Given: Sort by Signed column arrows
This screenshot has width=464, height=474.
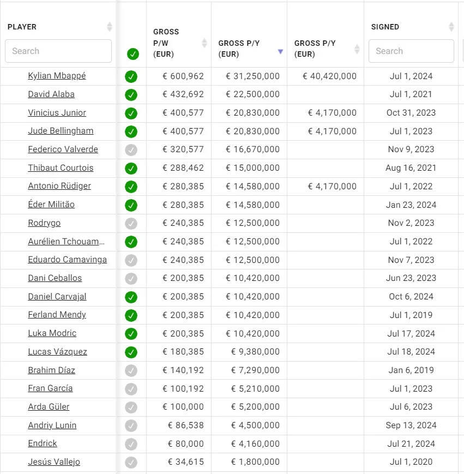Looking at the screenshot, I should tap(451, 27).
